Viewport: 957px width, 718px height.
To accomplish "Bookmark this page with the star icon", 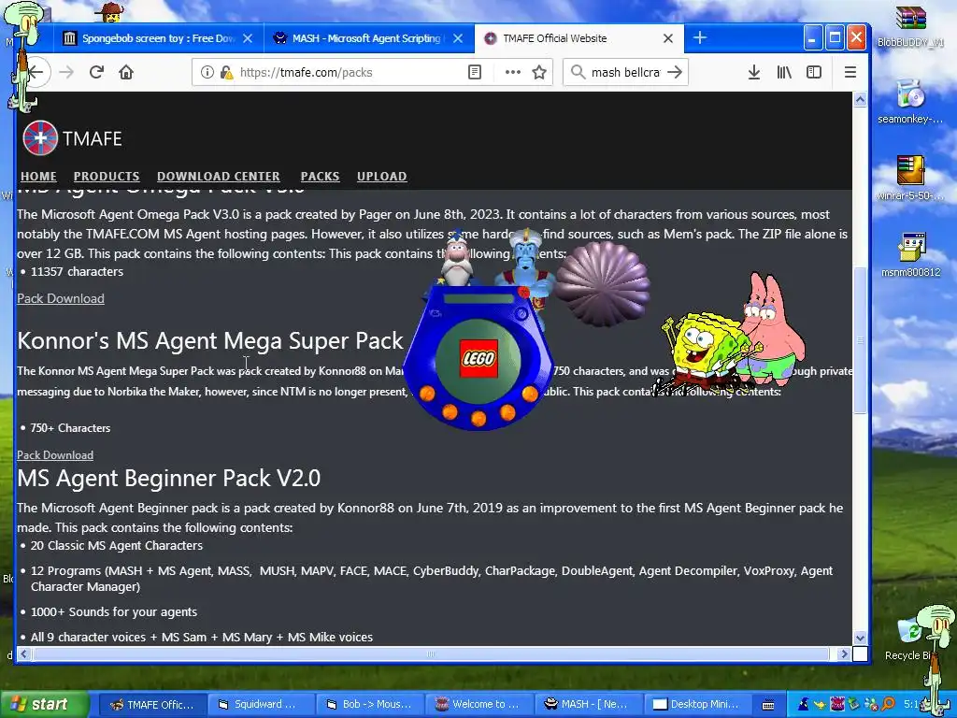I will [539, 72].
